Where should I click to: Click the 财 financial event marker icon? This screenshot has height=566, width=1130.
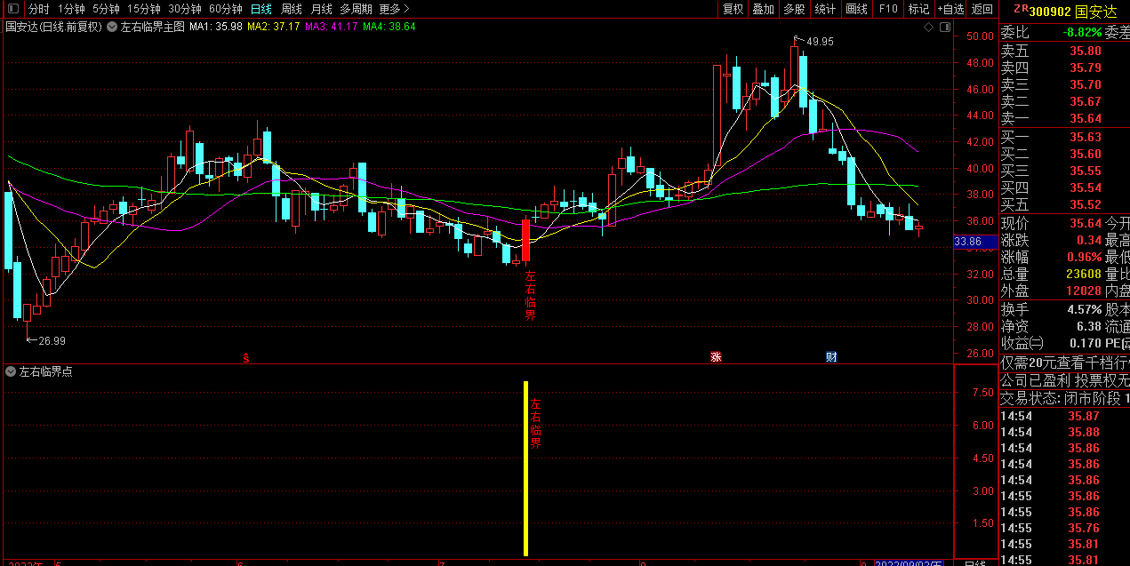[x=831, y=358]
